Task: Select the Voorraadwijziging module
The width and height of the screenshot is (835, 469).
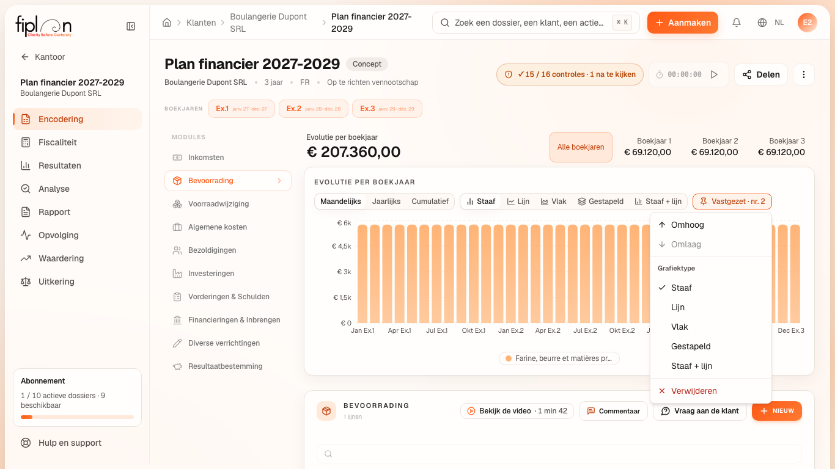Action: [x=228, y=204]
